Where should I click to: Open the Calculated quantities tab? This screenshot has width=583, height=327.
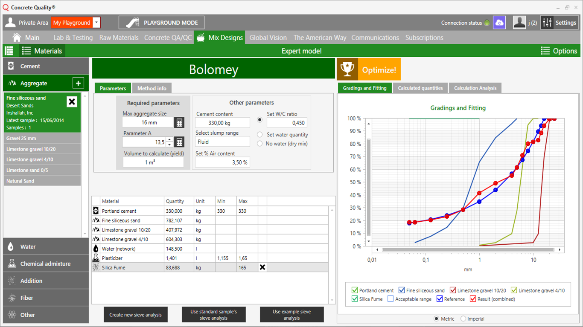(420, 88)
